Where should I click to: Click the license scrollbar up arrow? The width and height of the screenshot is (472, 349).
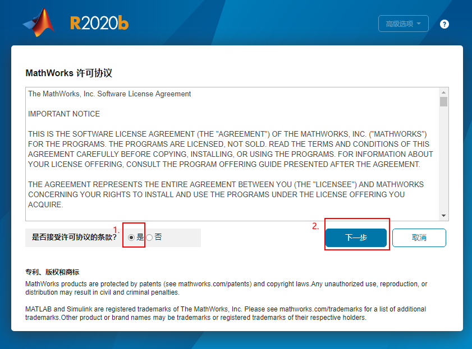[443, 92]
